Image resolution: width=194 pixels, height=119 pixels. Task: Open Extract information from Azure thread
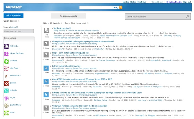click(66, 66)
